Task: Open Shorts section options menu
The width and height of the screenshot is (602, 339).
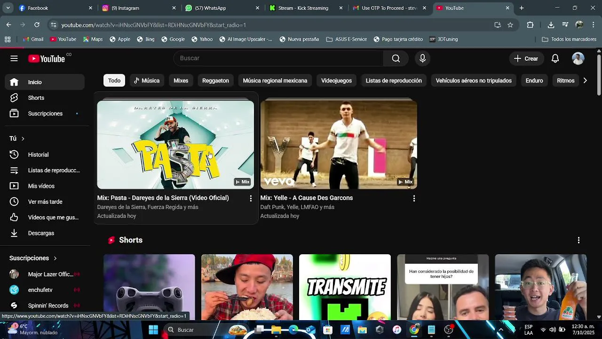Action: (x=578, y=240)
